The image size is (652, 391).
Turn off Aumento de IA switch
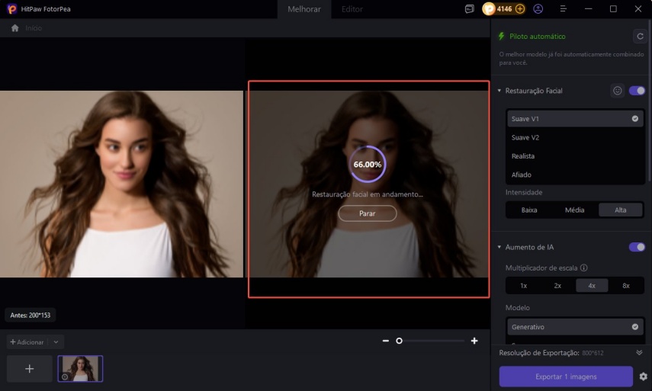(x=637, y=247)
